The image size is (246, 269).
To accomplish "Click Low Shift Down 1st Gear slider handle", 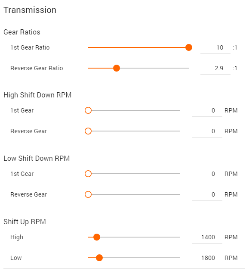I will point(88,174).
